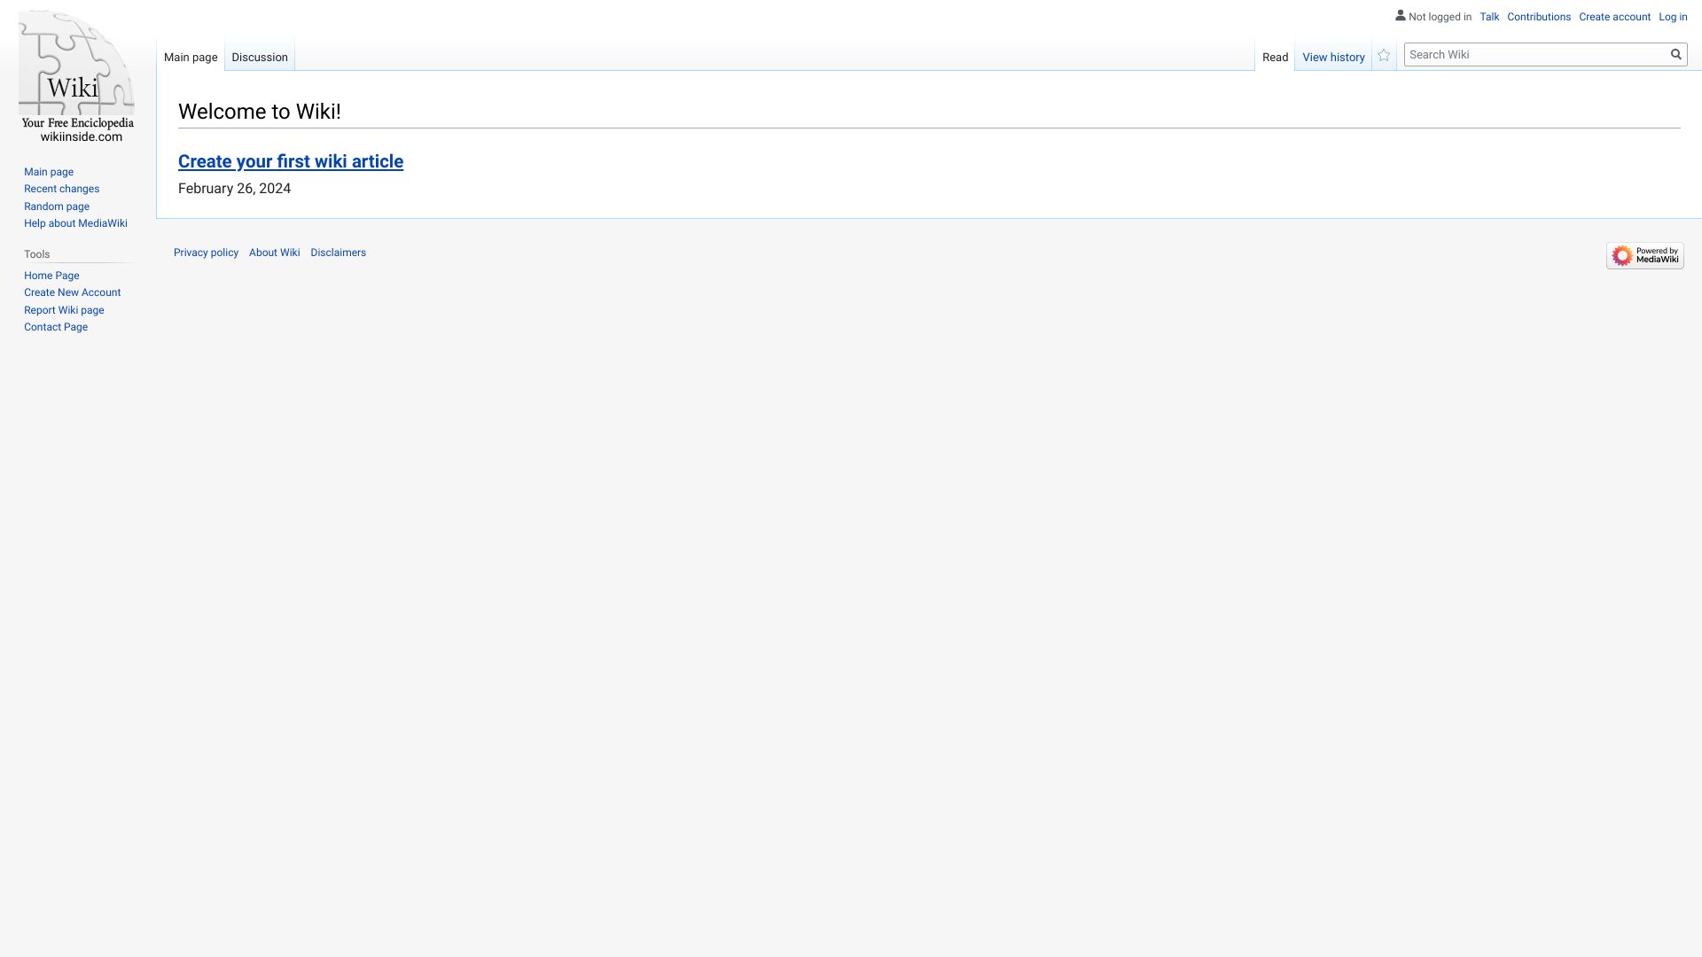Select the Main page tab
Screen dimensions: 1702x957
click(x=191, y=58)
